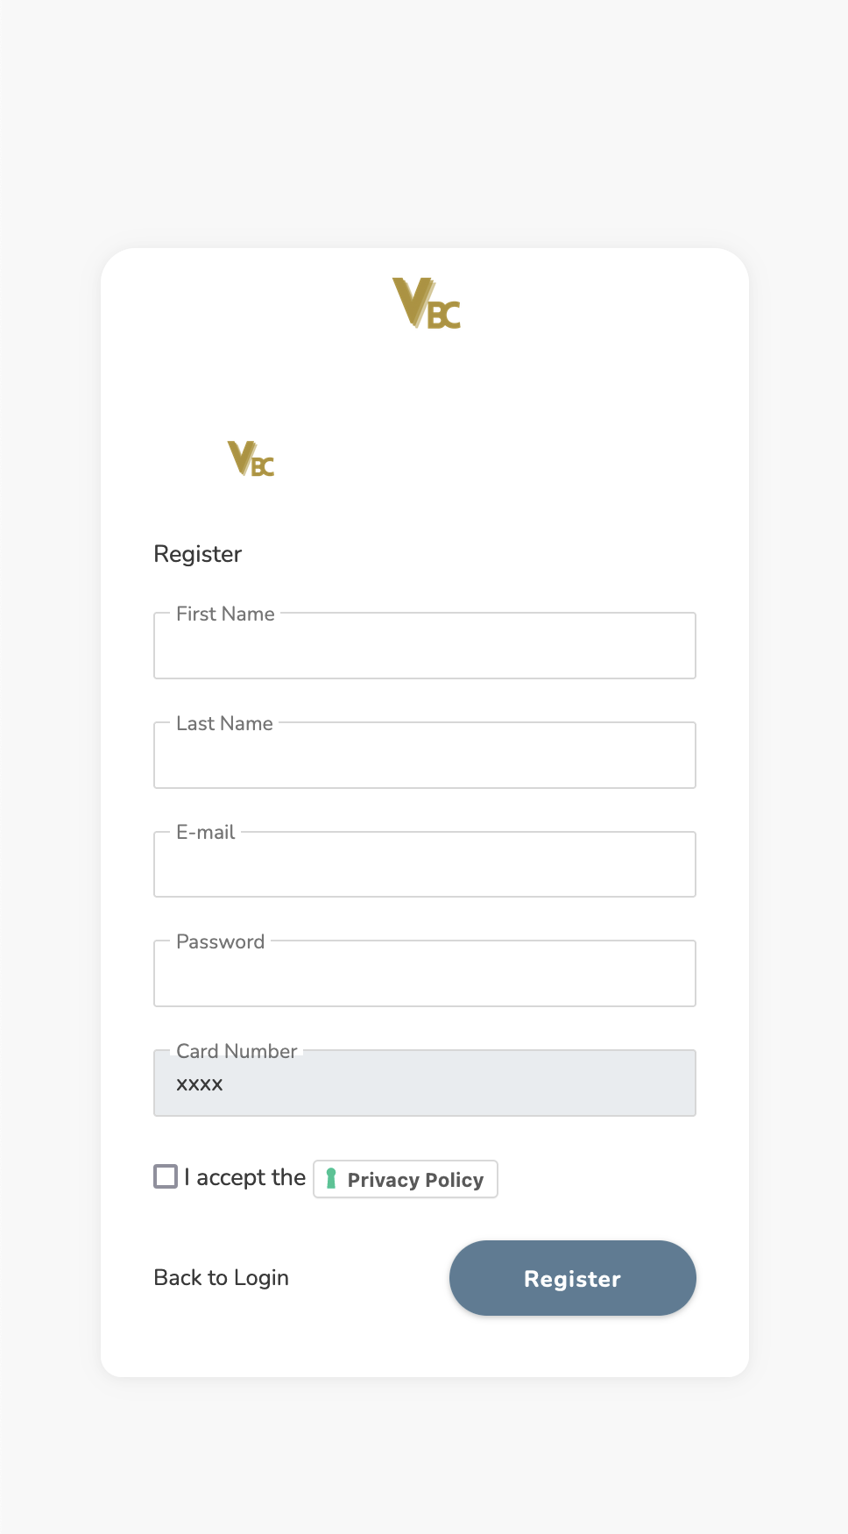Tick the accept Privacy Policy checkbox
848x1534 pixels.
click(166, 1176)
